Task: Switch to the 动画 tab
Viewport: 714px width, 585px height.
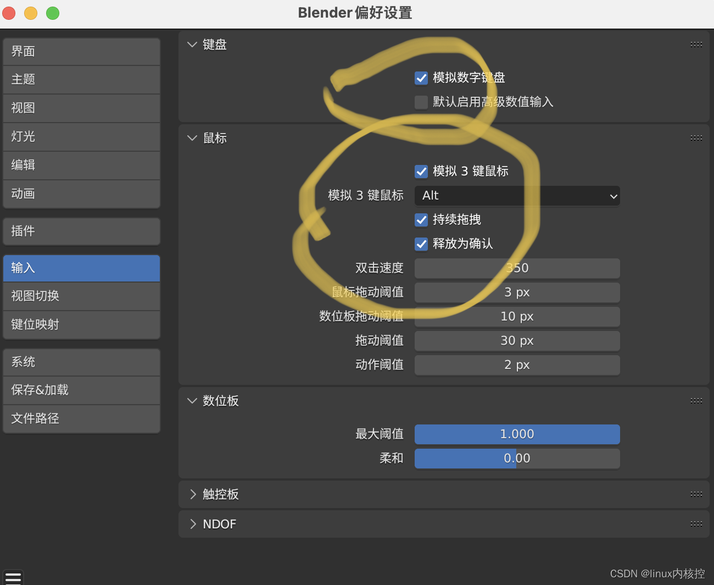Action: 81,194
